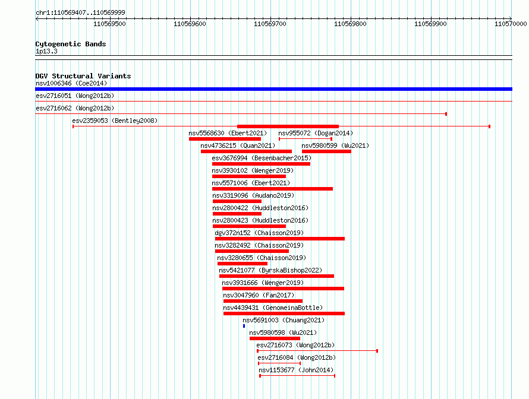Select nsv2800422 (Huddleston2016) label
Image resolution: width=529 pixels, height=399 pixels.
pos(260,208)
